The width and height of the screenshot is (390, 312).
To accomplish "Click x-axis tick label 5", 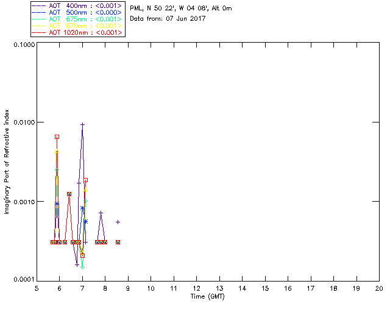I will pyautogui.click(x=37, y=288).
